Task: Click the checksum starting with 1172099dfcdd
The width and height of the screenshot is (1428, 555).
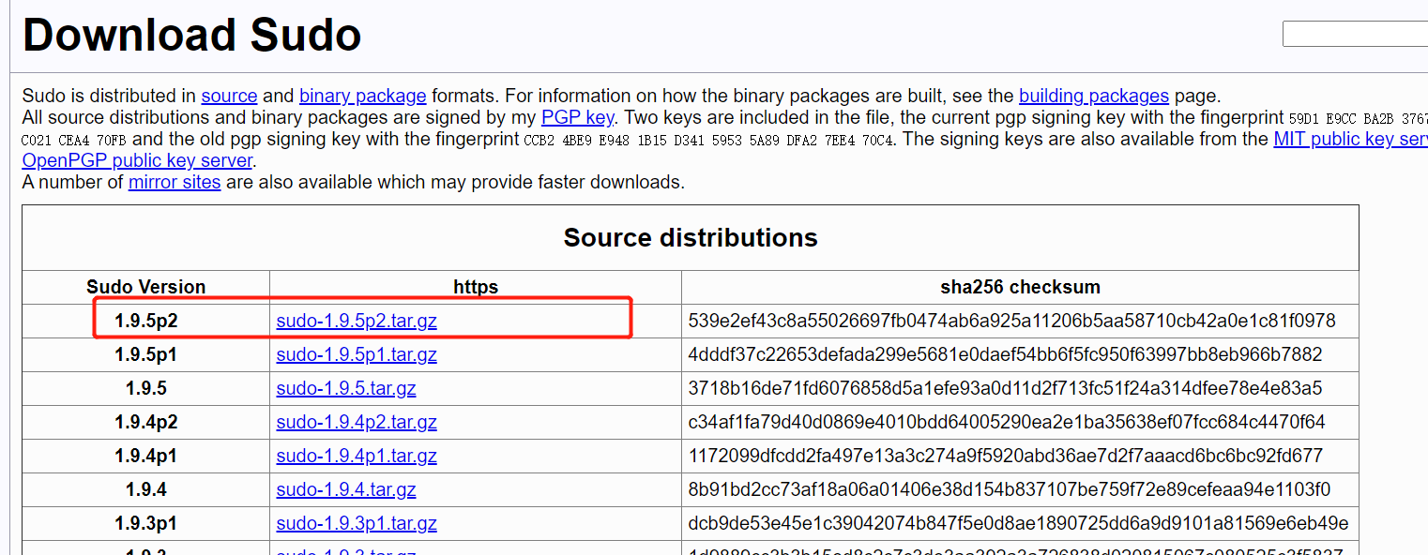Action: point(1005,457)
